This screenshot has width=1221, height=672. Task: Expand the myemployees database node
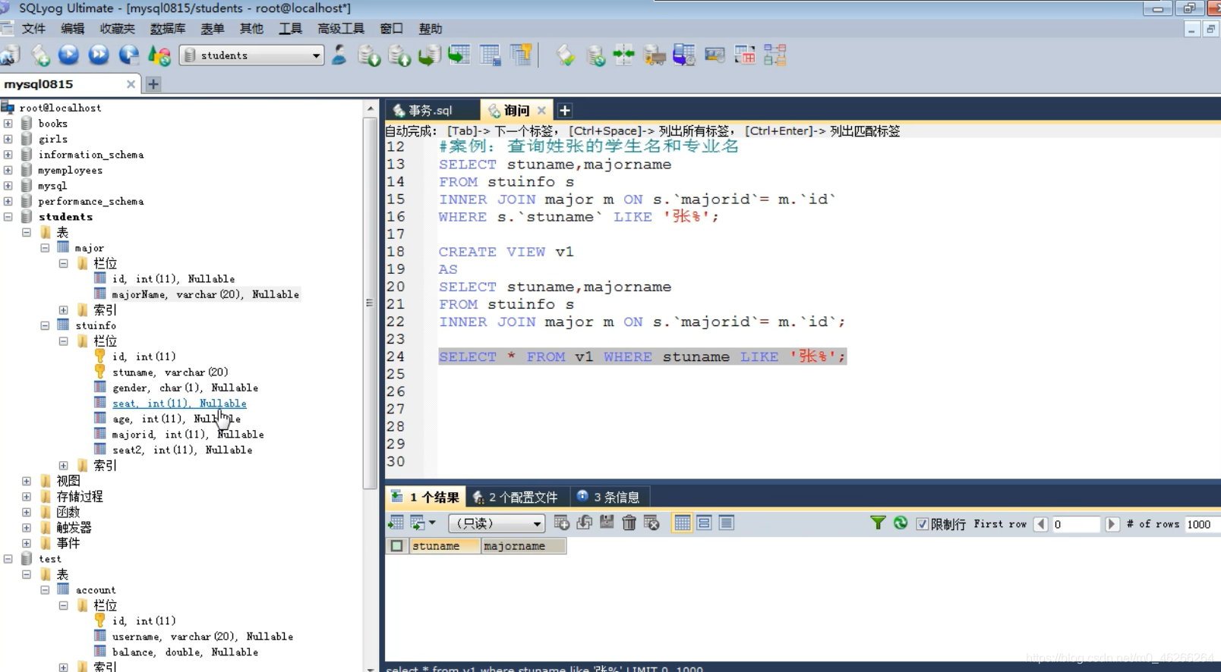pos(8,170)
